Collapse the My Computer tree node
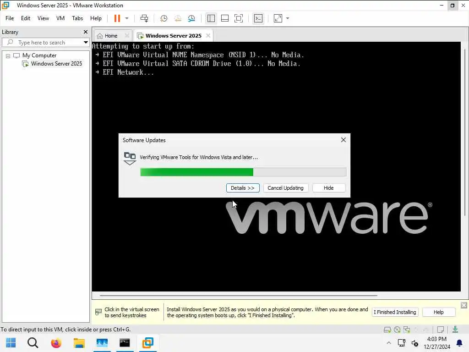Image resolution: width=469 pixels, height=352 pixels. 8,55
